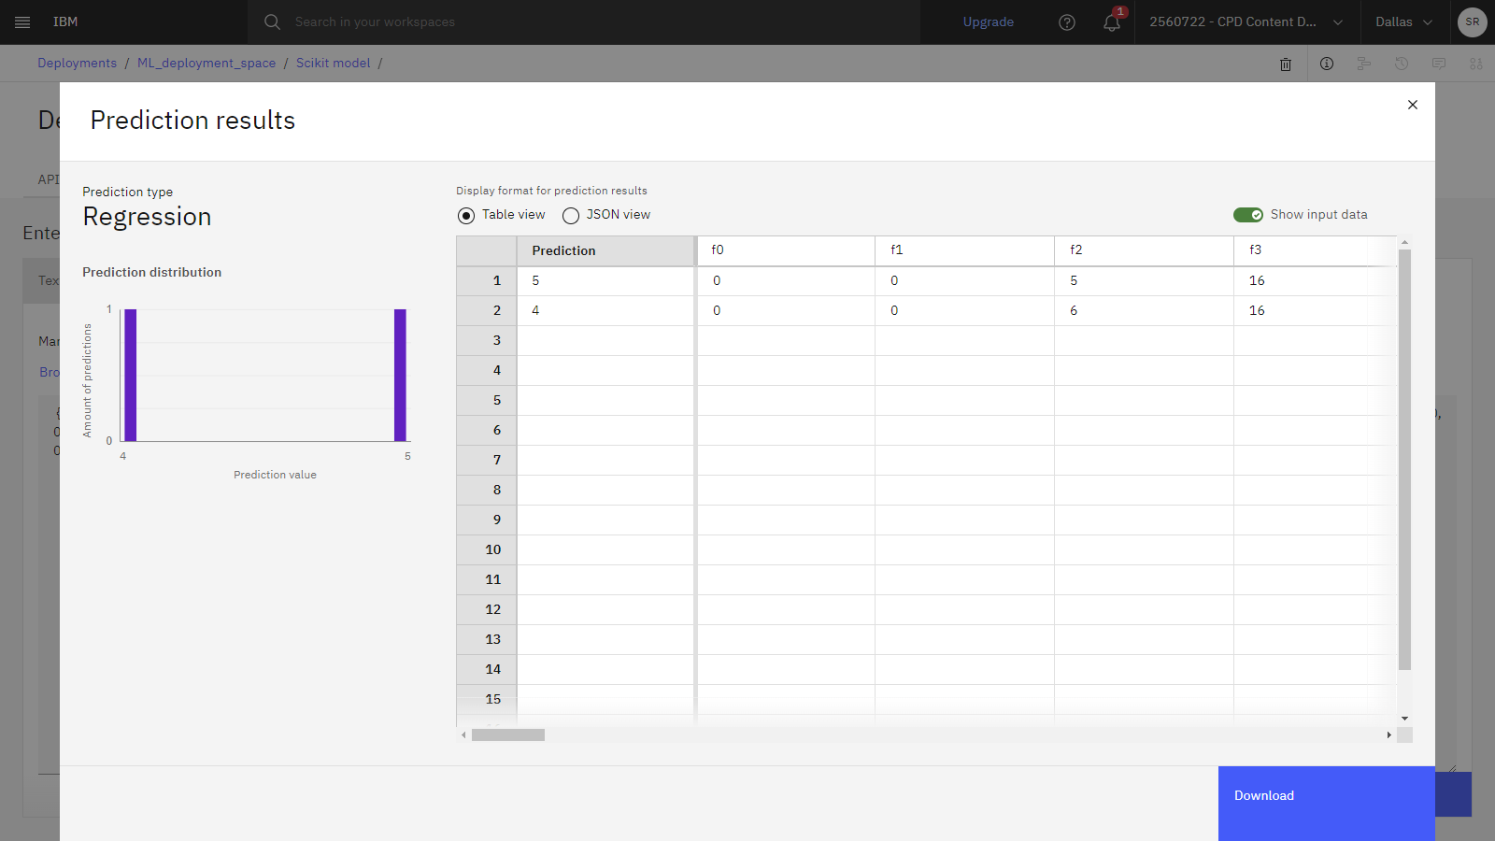This screenshot has width=1495, height=841.
Task: Open the help question-mark icon
Action: 1066,22
